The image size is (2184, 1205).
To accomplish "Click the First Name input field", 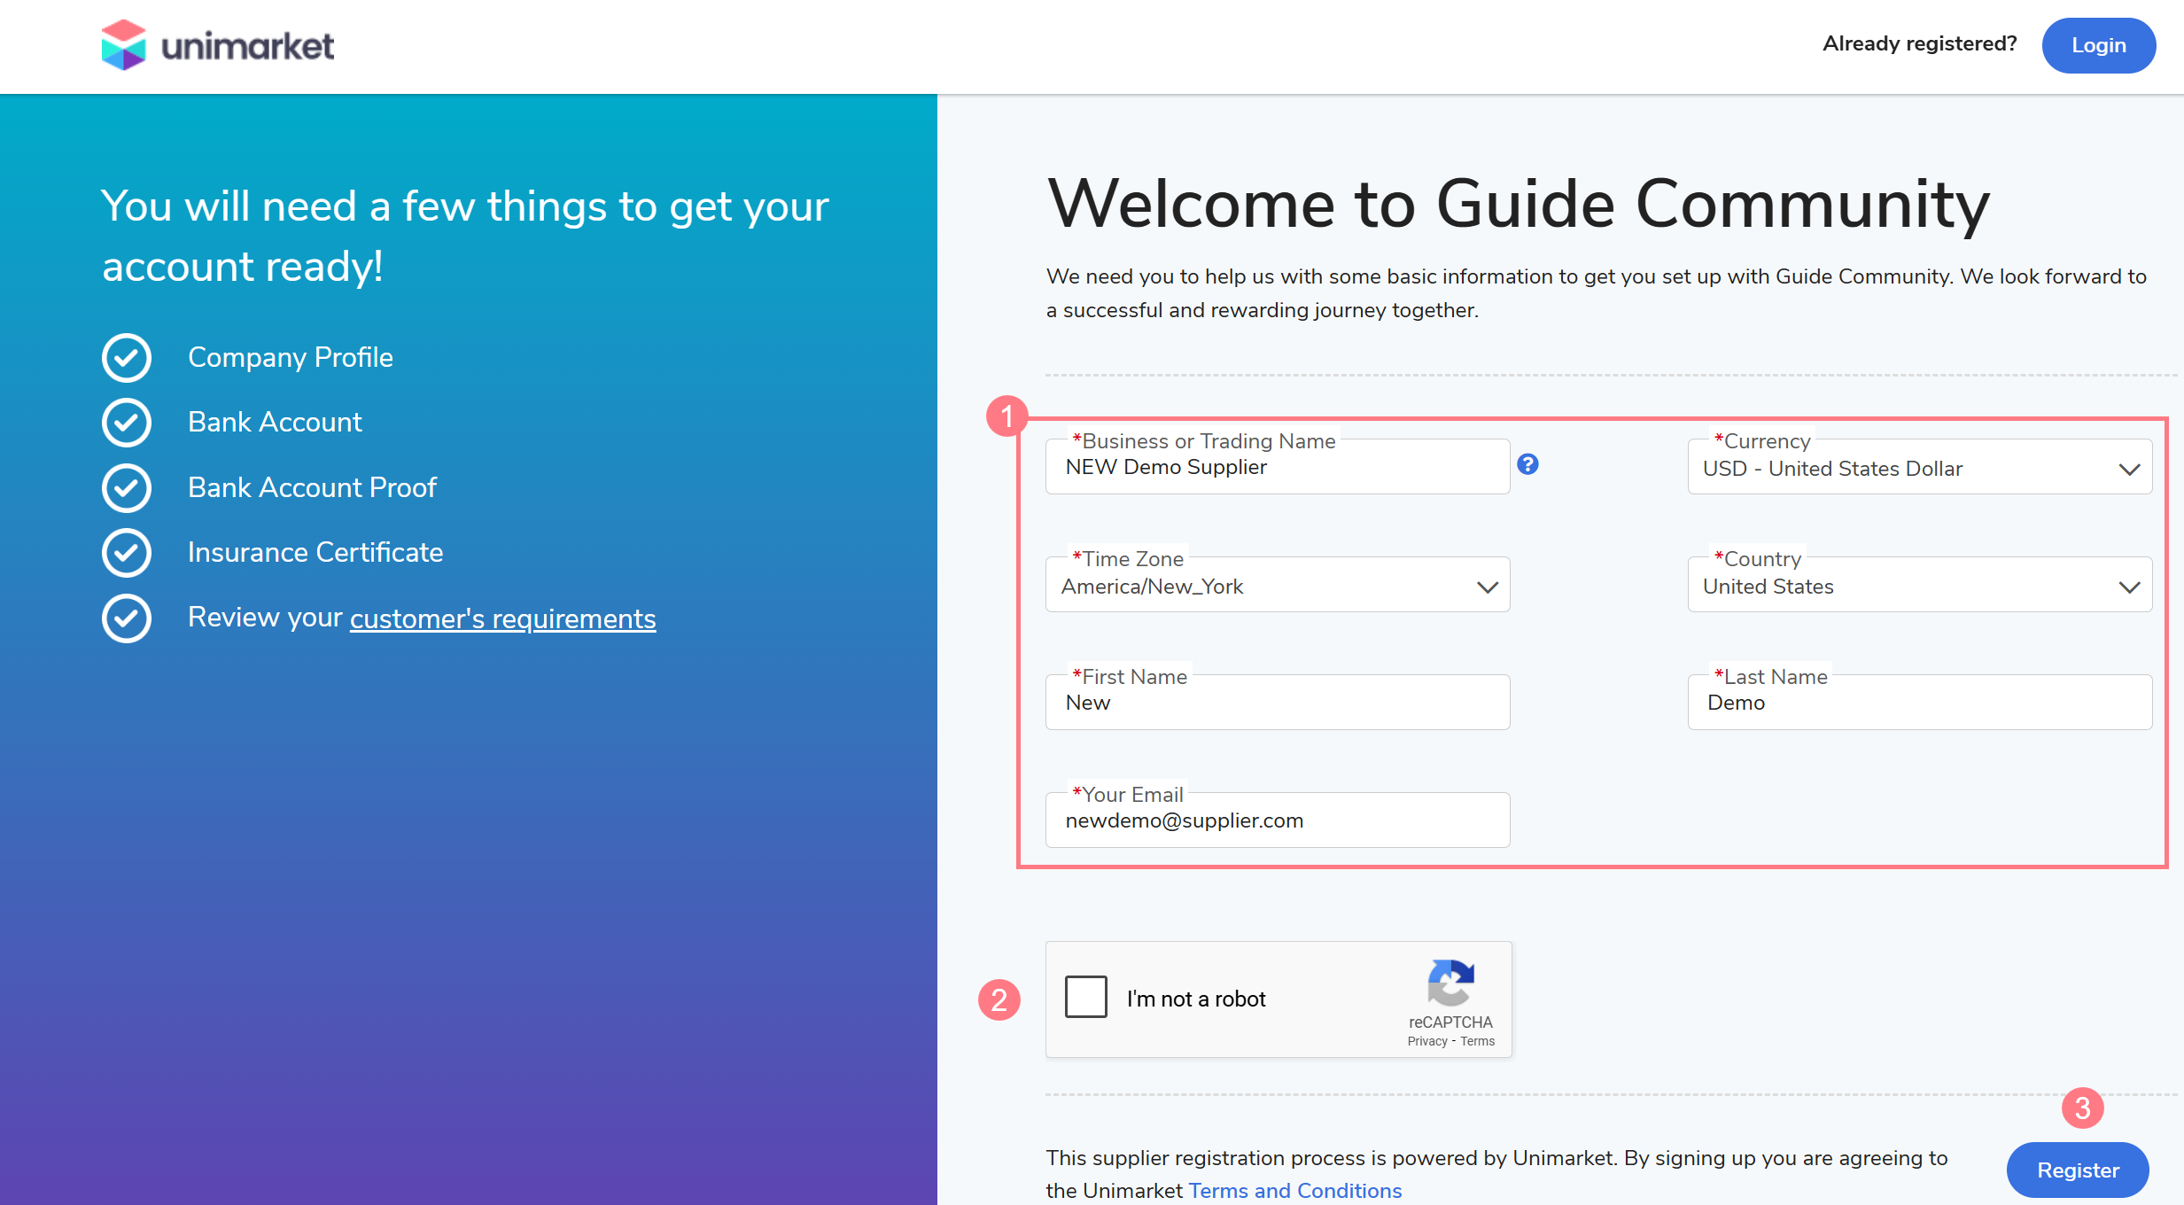I will 1278,703.
